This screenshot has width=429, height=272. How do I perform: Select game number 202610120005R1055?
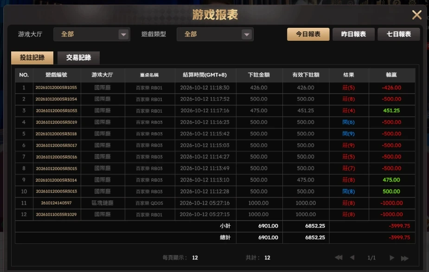56,88
